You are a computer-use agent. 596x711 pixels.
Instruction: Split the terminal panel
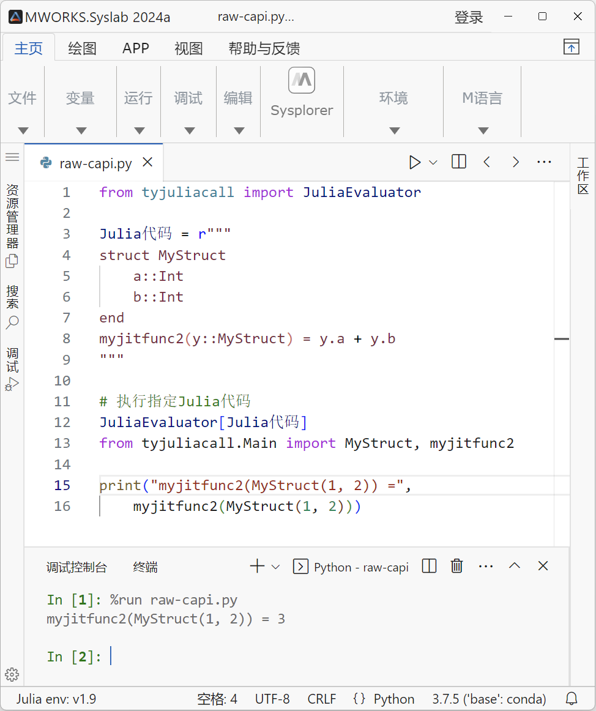429,566
